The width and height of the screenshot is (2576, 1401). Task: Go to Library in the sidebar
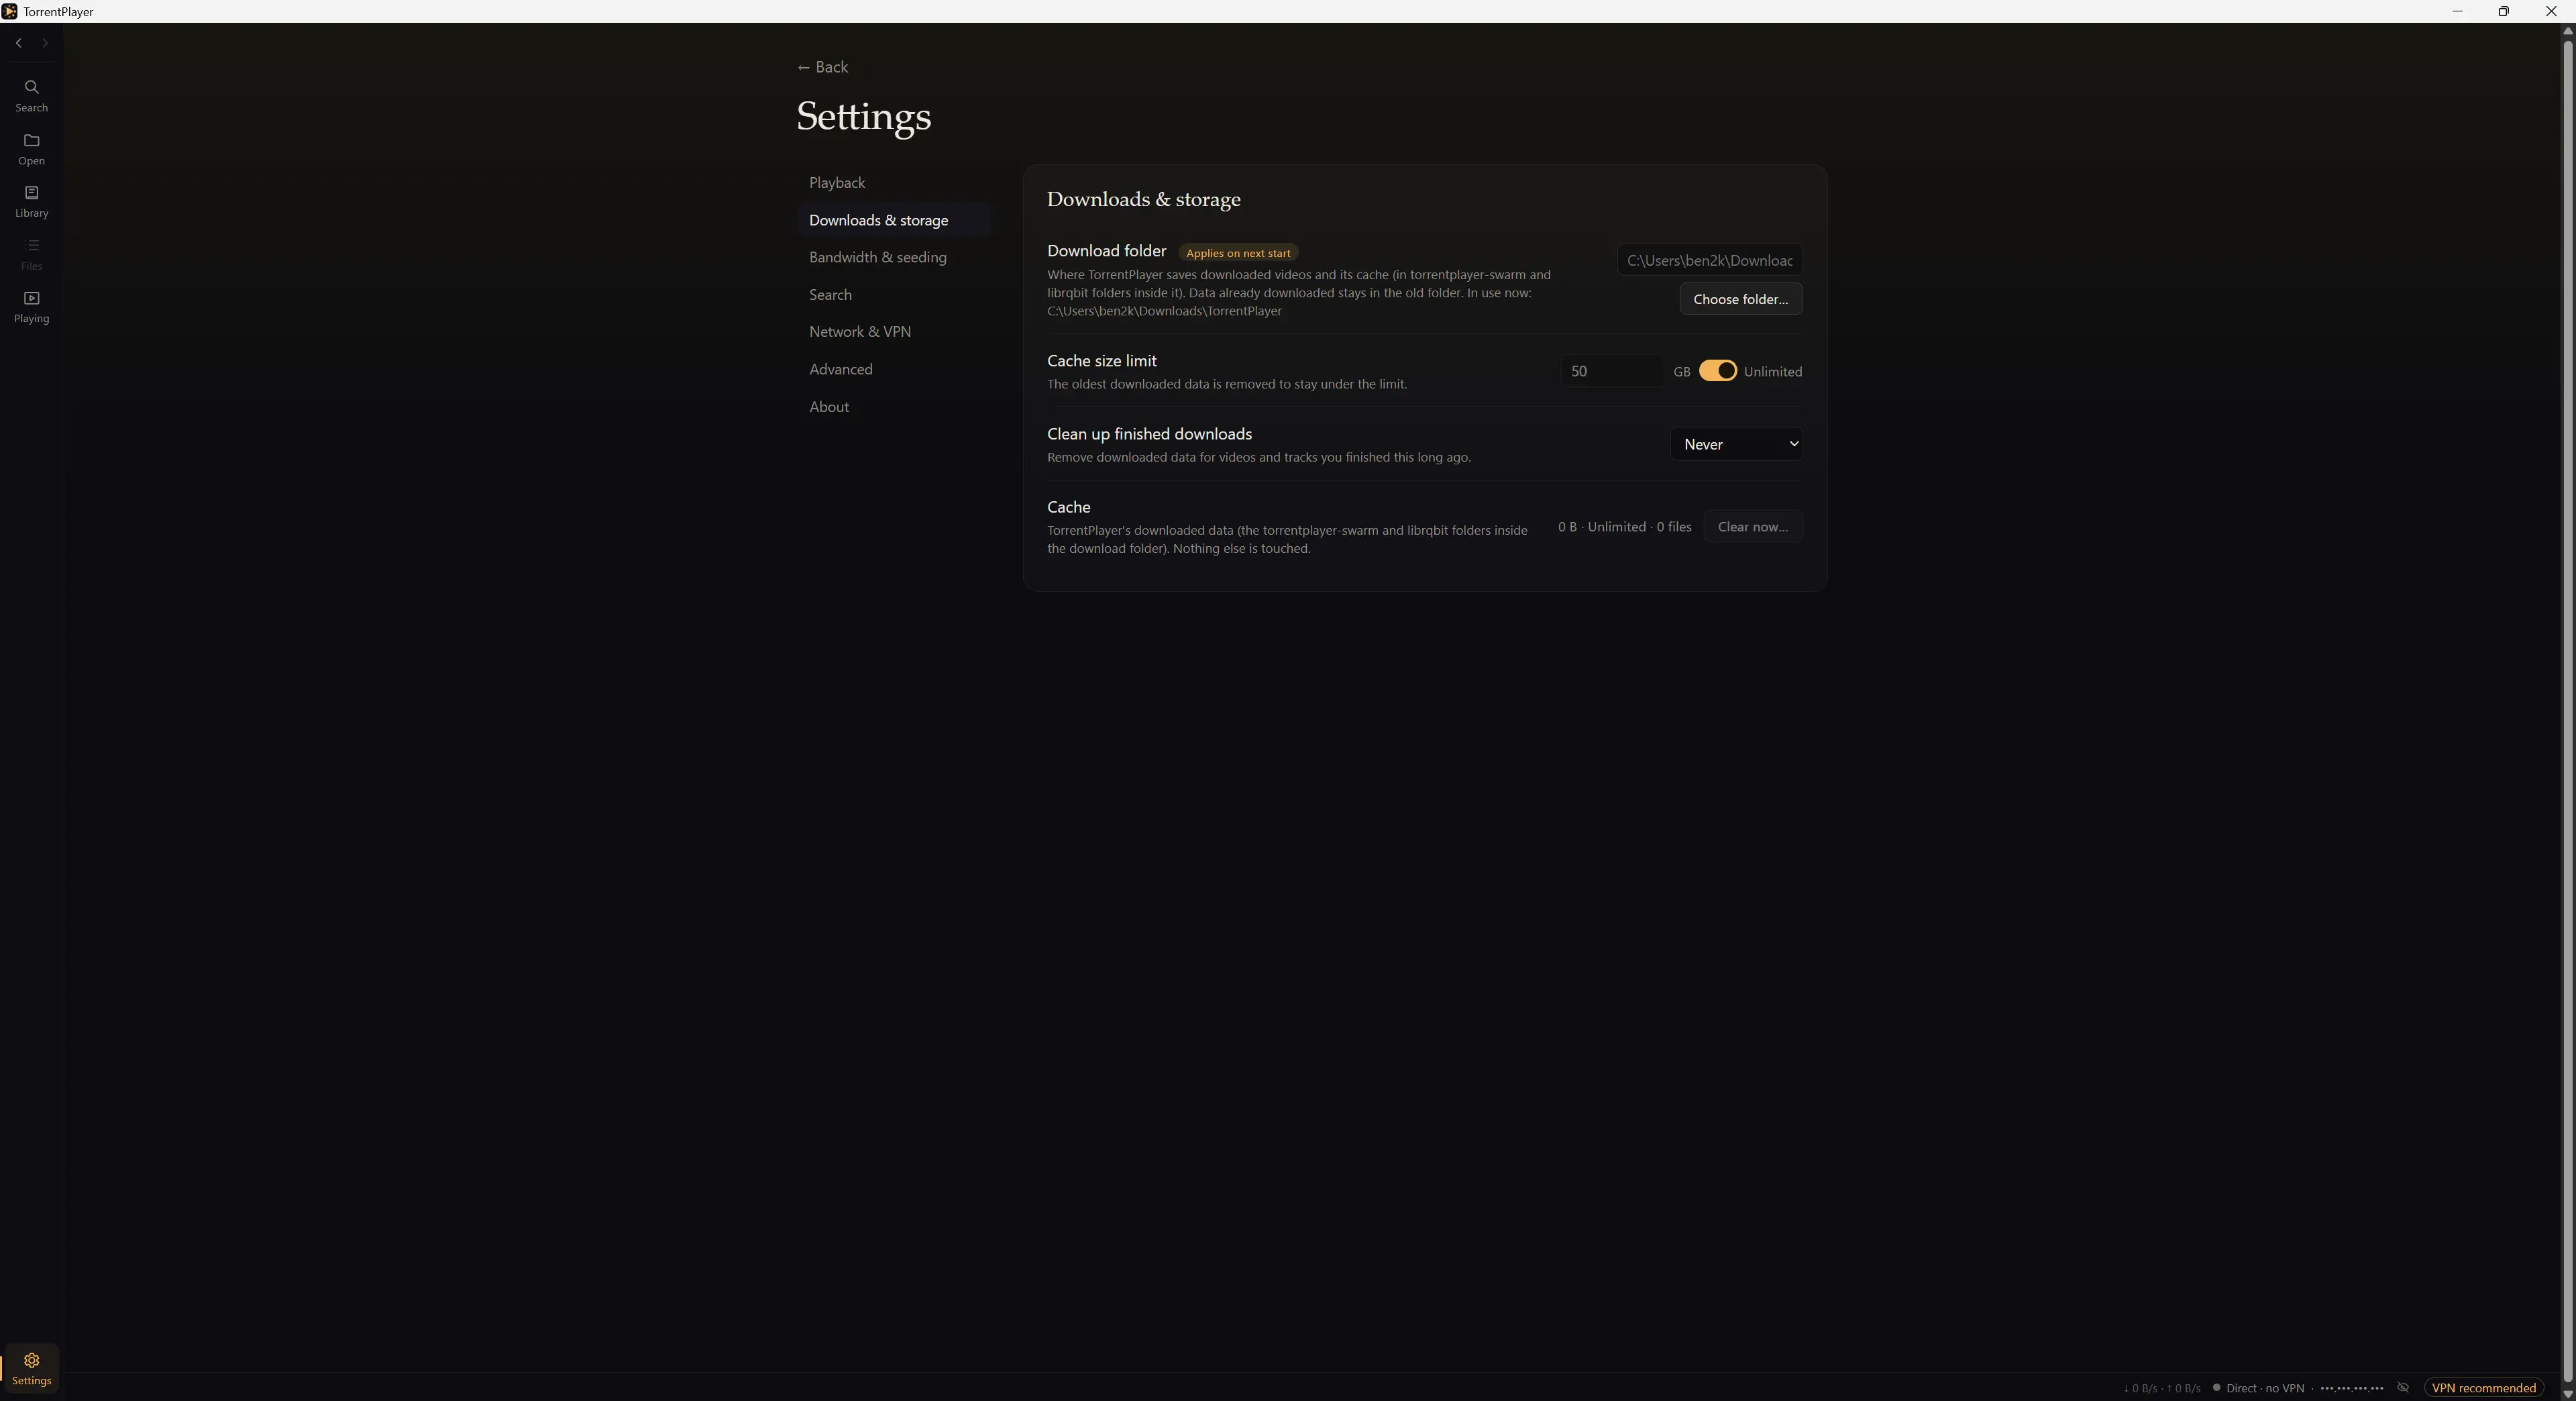(31, 201)
